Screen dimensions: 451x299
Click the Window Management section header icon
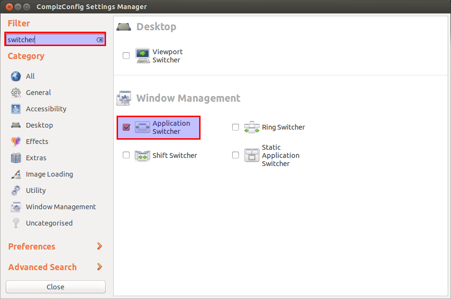pyautogui.click(x=124, y=98)
